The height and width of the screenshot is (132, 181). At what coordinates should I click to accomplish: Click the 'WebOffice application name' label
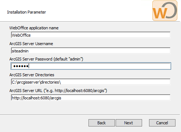[34, 28]
